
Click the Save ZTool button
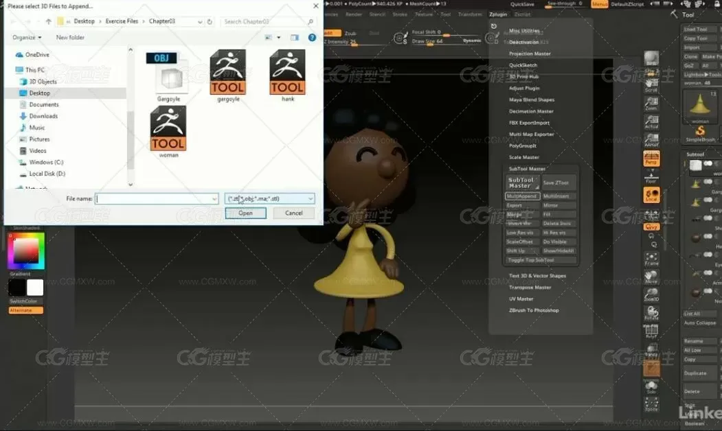(x=559, y=183)
